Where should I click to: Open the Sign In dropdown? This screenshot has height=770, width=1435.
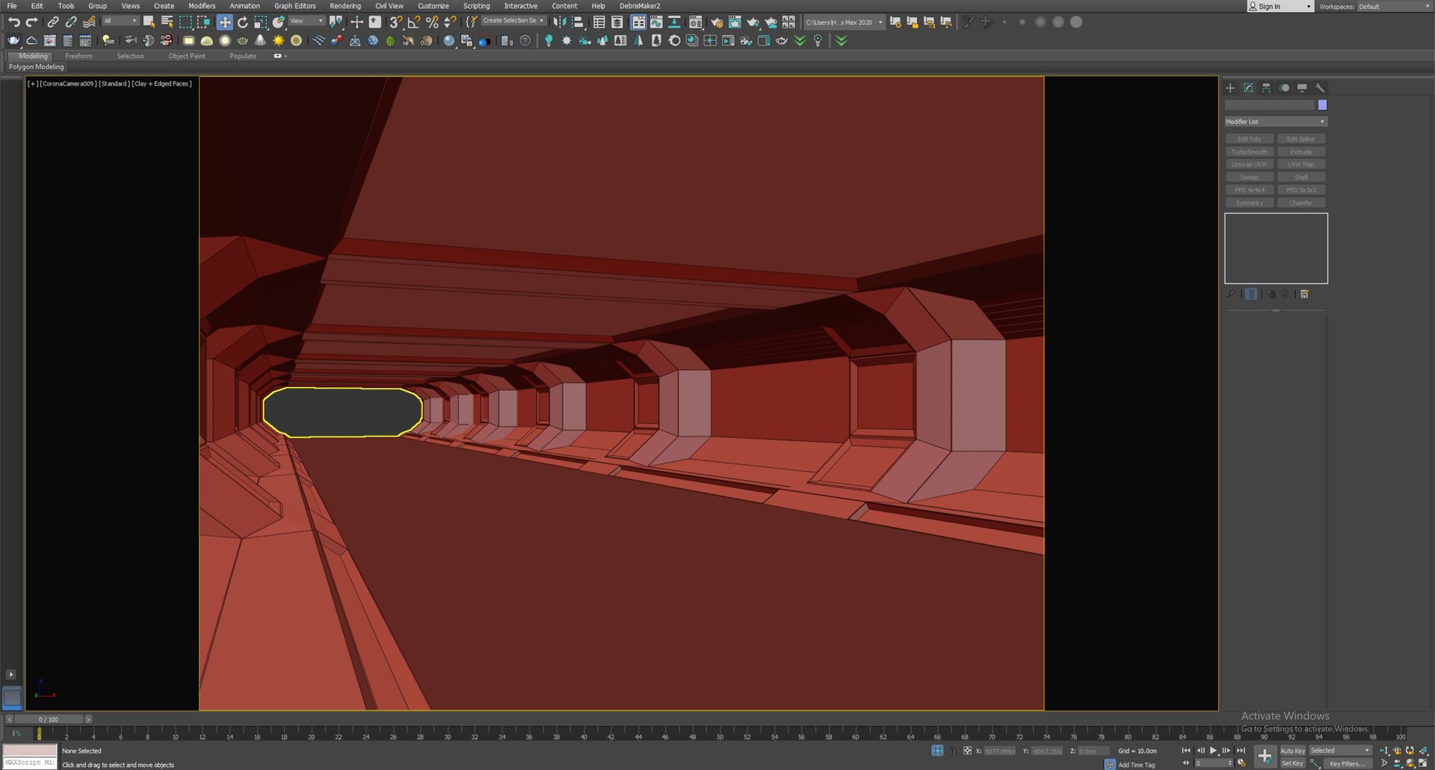coord(1280,6)
